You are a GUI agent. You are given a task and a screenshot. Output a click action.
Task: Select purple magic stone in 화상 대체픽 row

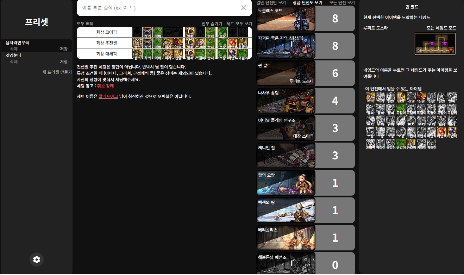click(232, 54)
